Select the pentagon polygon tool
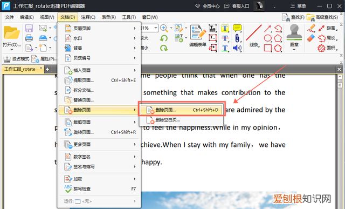 pyautogui.click(x=278, y=38)
